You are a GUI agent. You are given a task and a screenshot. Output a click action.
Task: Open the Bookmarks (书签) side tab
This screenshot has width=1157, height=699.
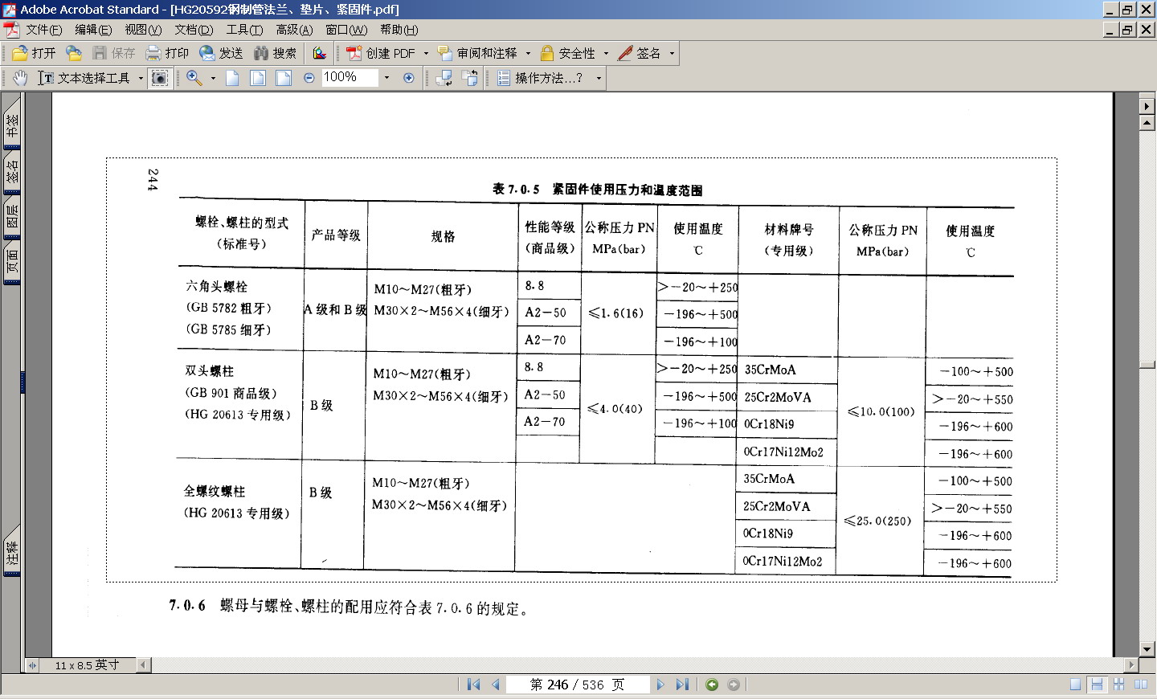coord(12,123)
